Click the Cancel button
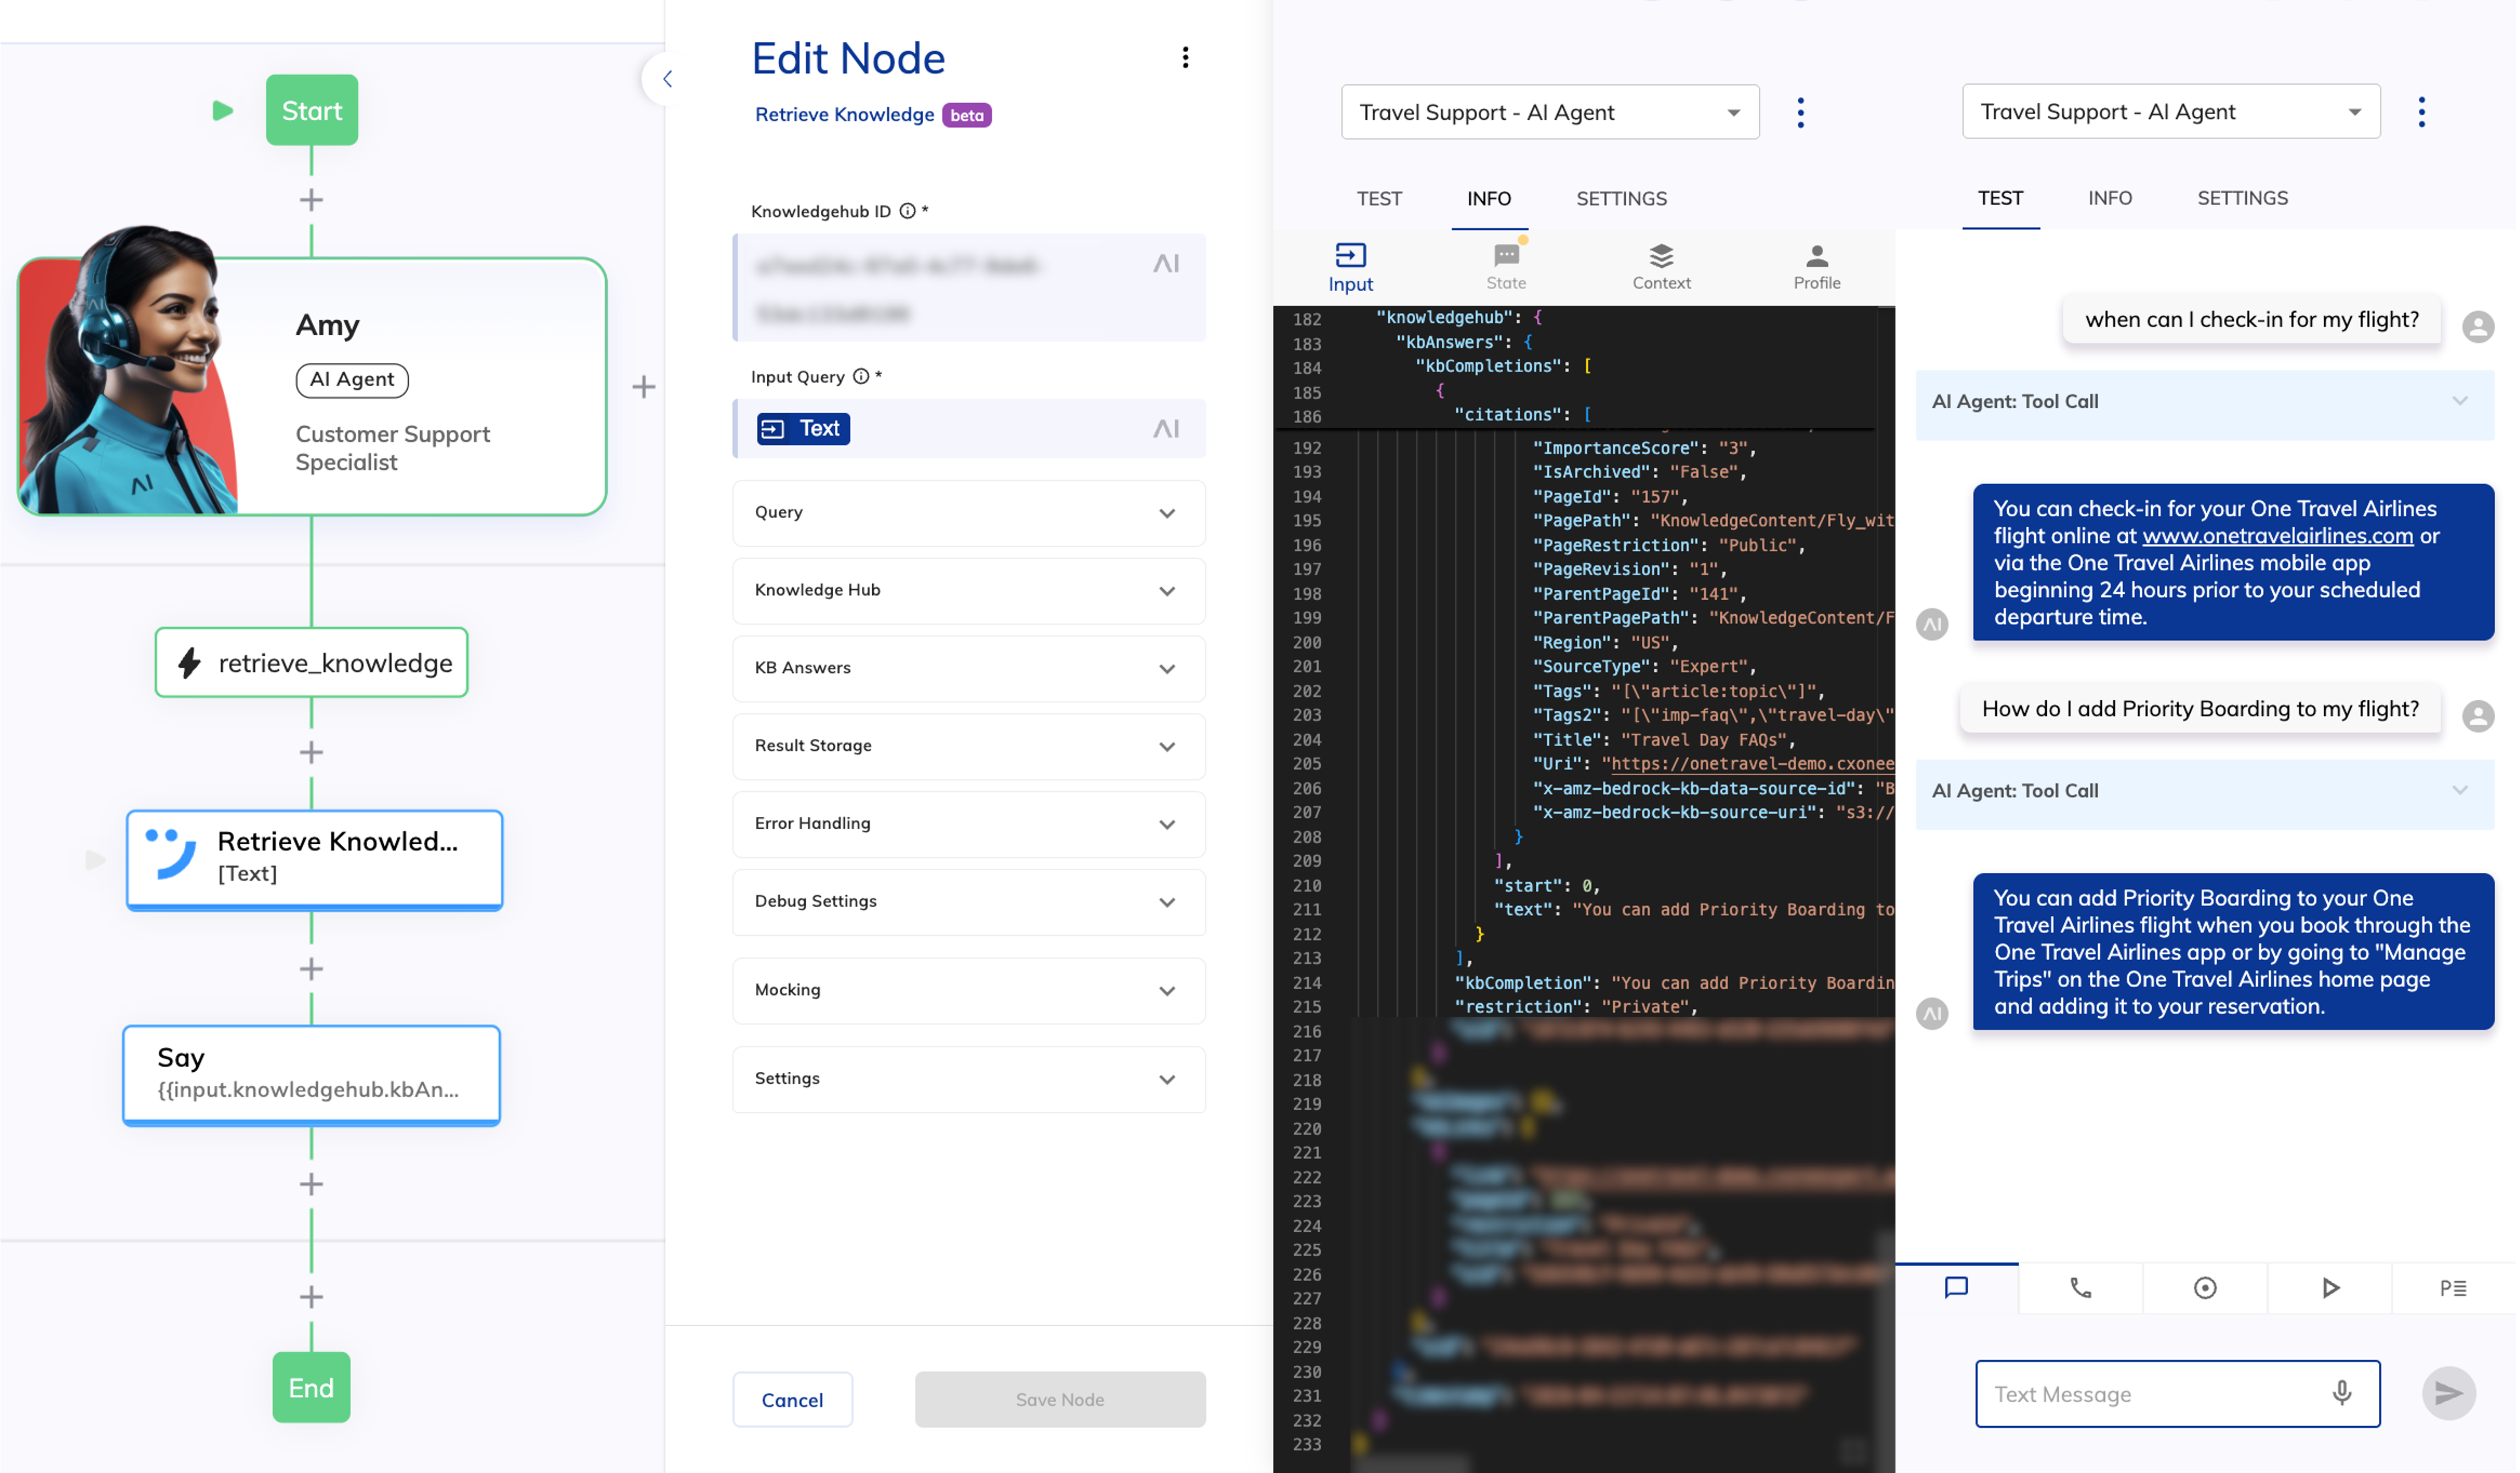The image size is (2520, 1473). [x=792, y=1399]
